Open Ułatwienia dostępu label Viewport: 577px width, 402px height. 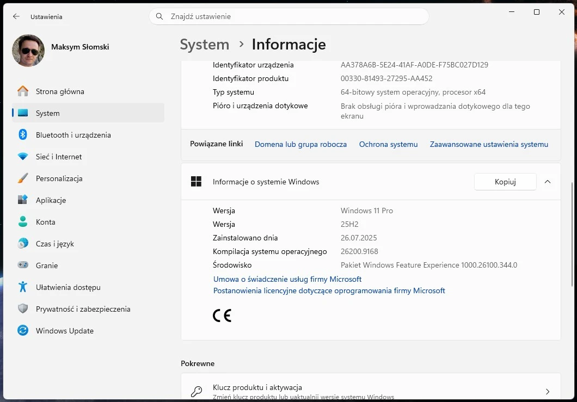click(x=68, y=287)
